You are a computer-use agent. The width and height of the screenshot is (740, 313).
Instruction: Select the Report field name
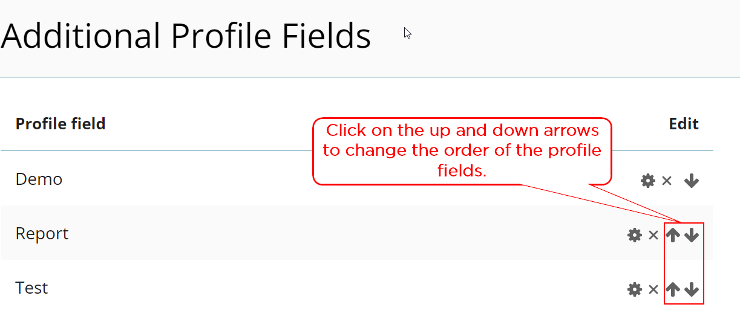42,234
